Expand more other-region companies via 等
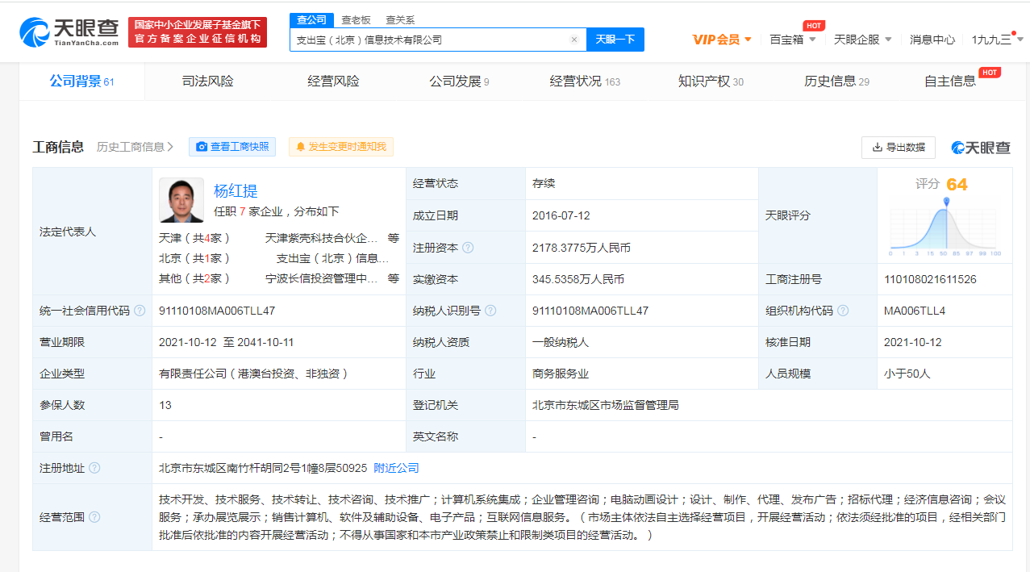This screenshot has width=1030, height=572. click(x=393, y=278)
